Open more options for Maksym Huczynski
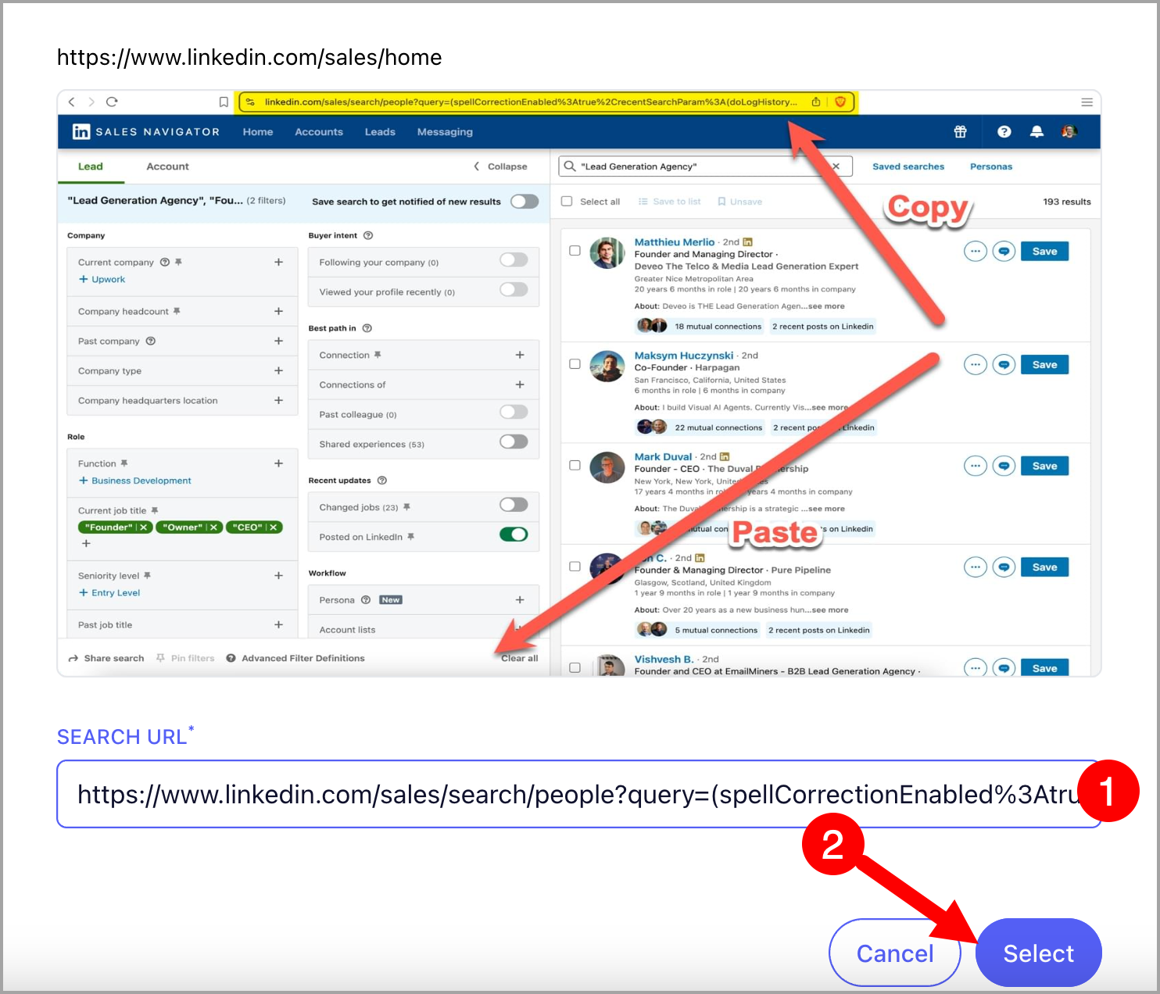The width and height of the screenshot is (1160, 994). 976,365
